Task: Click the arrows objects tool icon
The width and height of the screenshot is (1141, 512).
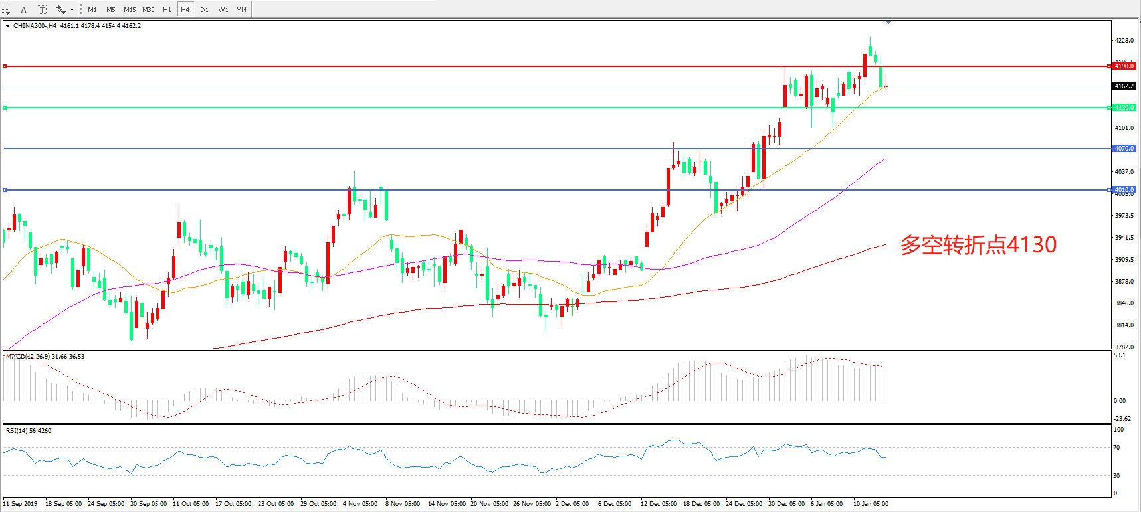Action: click(x=60, y=9)
